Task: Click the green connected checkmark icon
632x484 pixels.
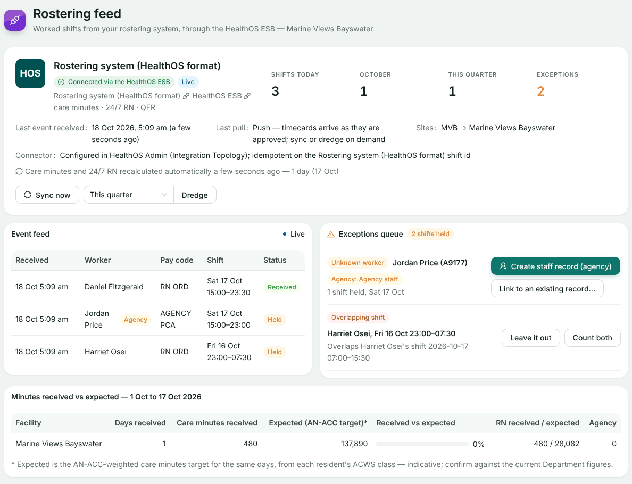Action: click(61, 82)
